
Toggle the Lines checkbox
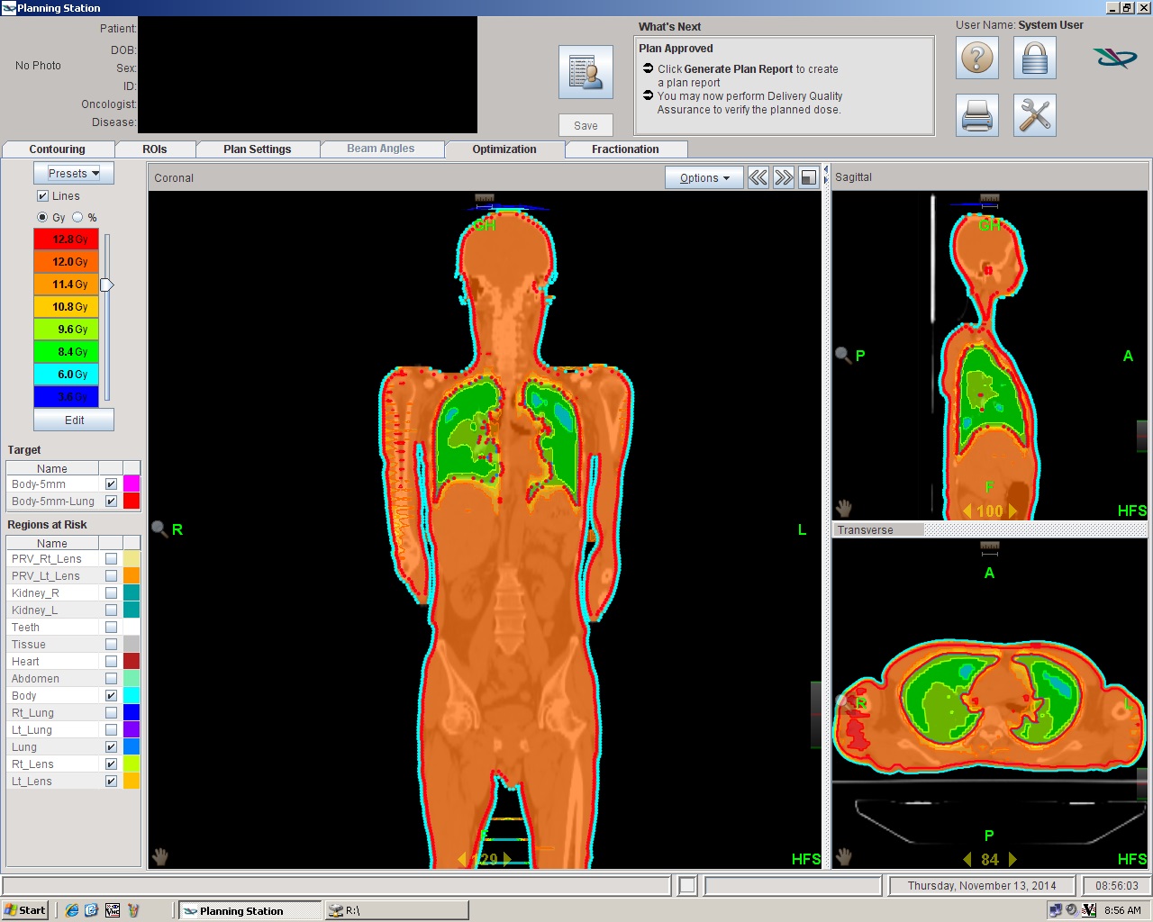point(42,196)
